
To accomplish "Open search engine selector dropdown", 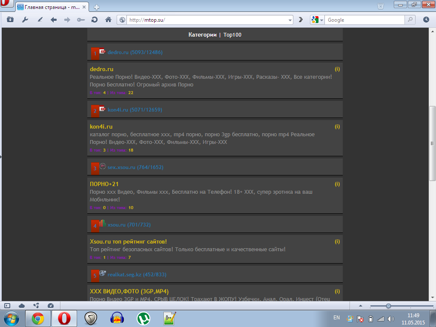I will [x=322, y=20].
